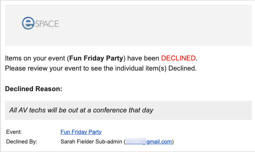Click the red DECLINED status word
255x152 pixels.
[178, 58]
